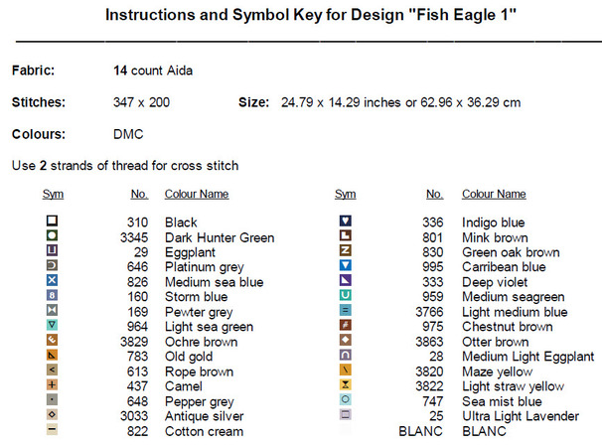Select the Old gold symbol swatch
This screenshot has height=447, width=602.
(x=53, y=356)
